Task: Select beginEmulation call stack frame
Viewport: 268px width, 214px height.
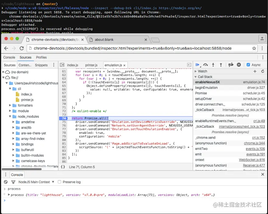Action: (230, 88)
